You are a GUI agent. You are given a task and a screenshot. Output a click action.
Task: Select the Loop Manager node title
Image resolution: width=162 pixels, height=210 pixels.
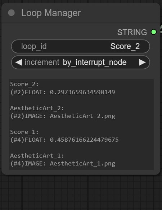[51, 13]
